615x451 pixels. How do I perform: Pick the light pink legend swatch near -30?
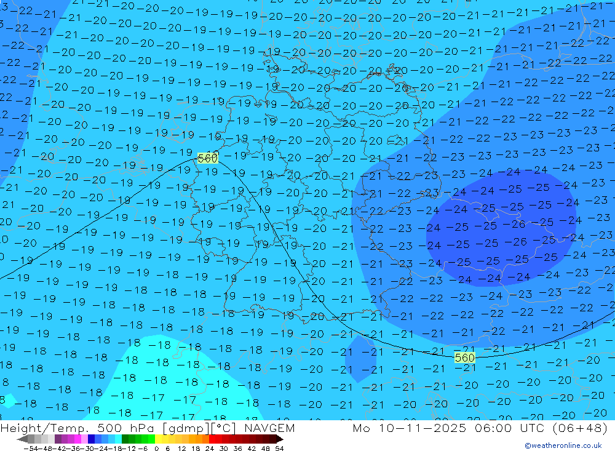point(84,439)
